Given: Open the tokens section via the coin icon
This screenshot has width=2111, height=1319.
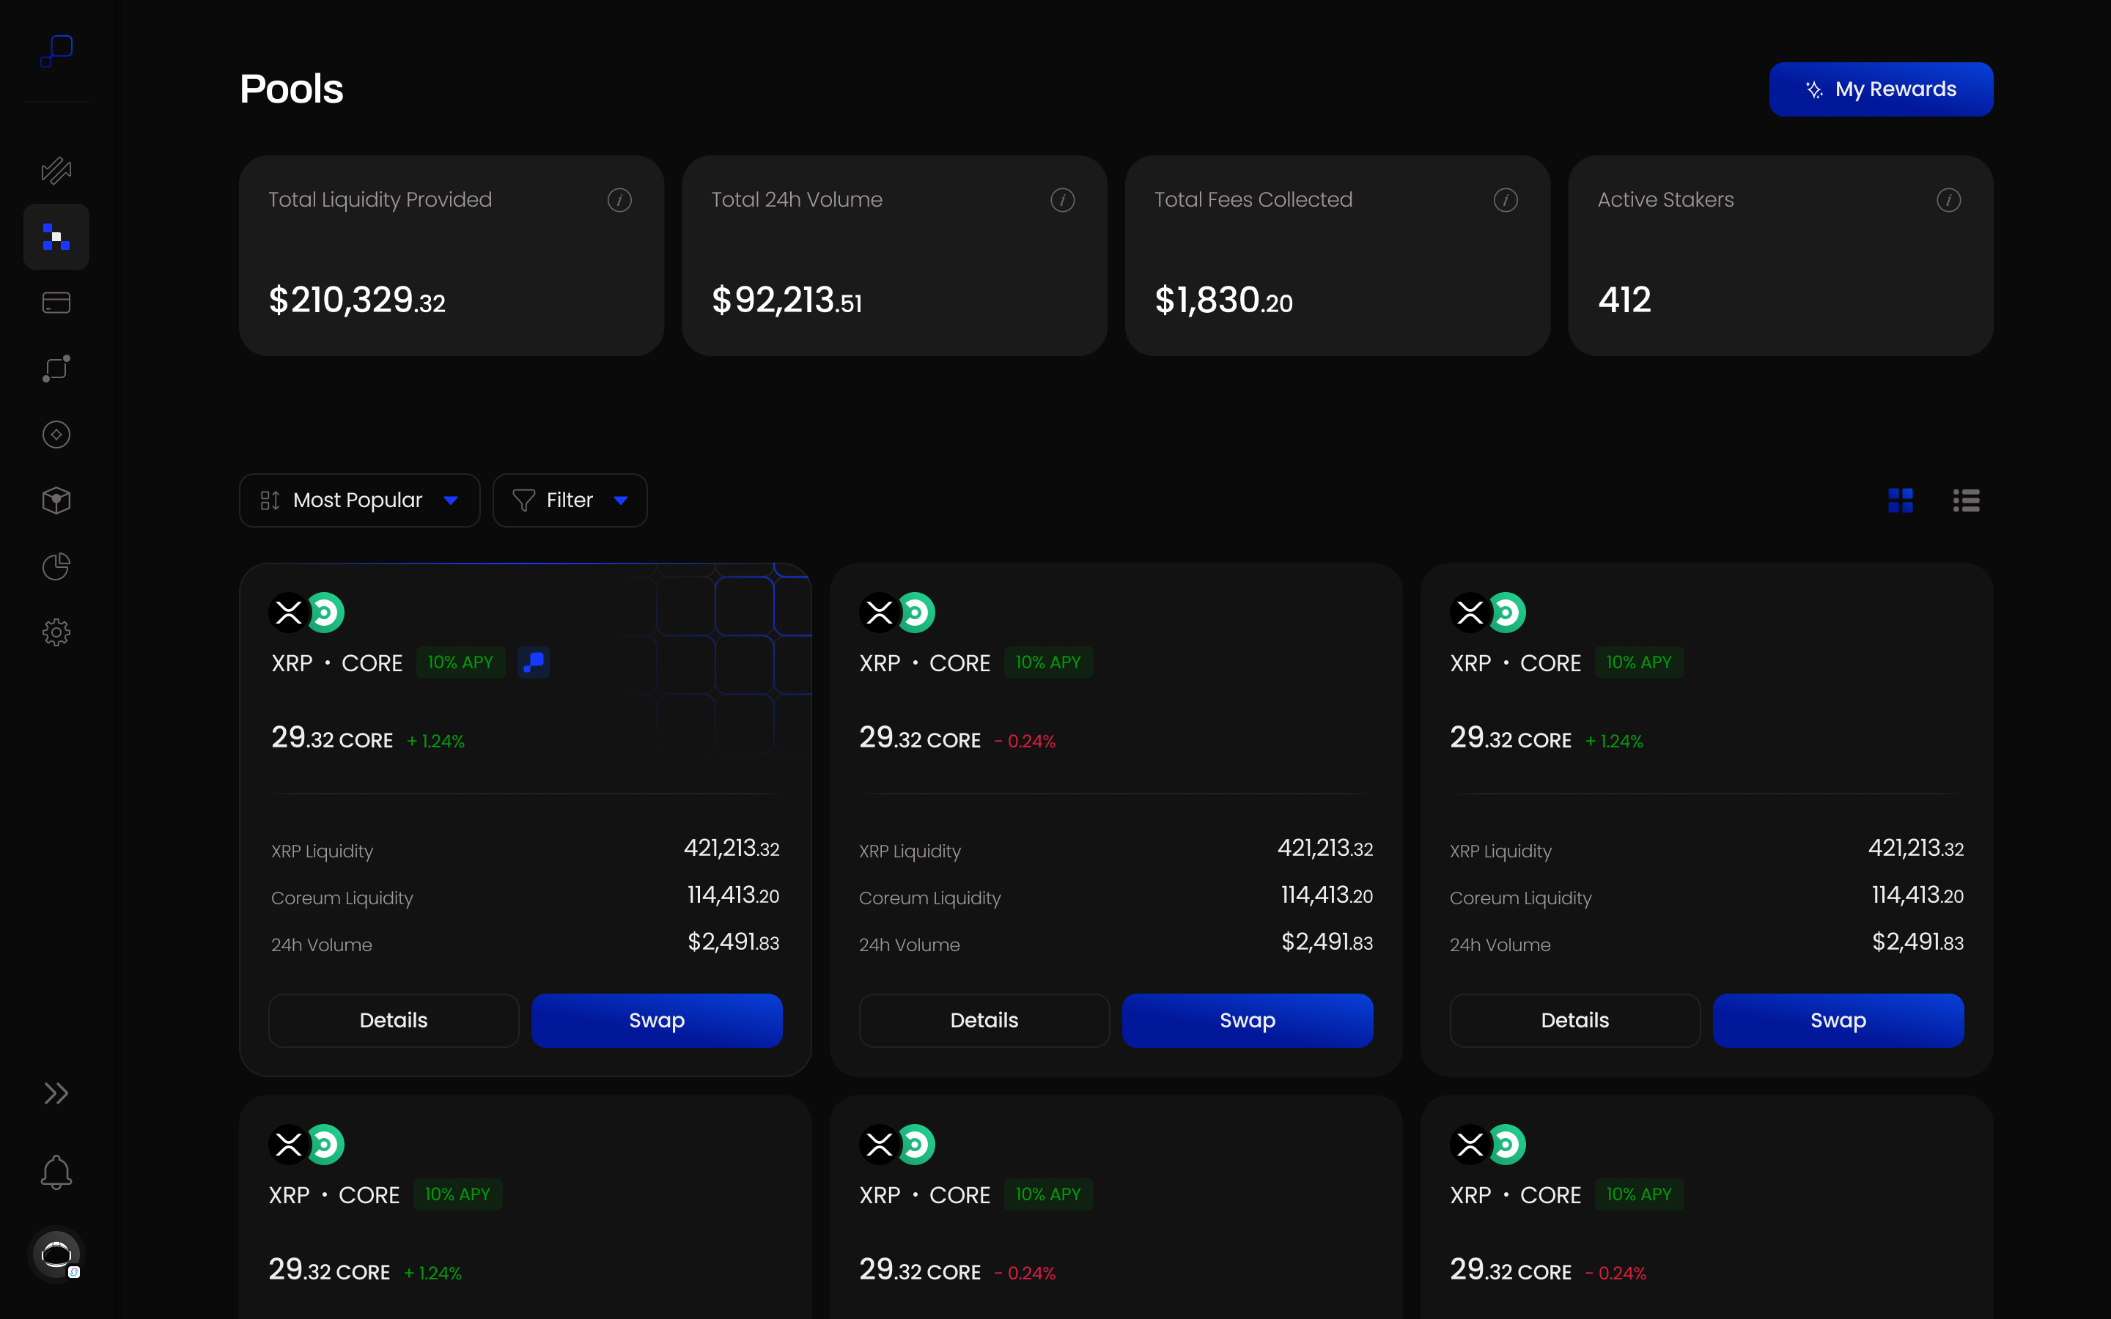Looking at the screenshot, I should click(56, 434).
